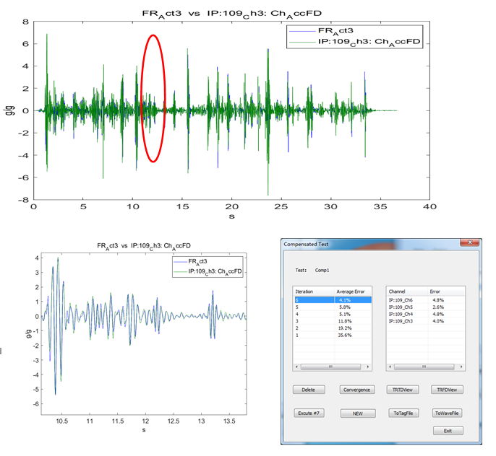Viewport: 496px width, 456px height.
Task: Click the NEW button
Action: pyautogui.click(x=357, y=413)
